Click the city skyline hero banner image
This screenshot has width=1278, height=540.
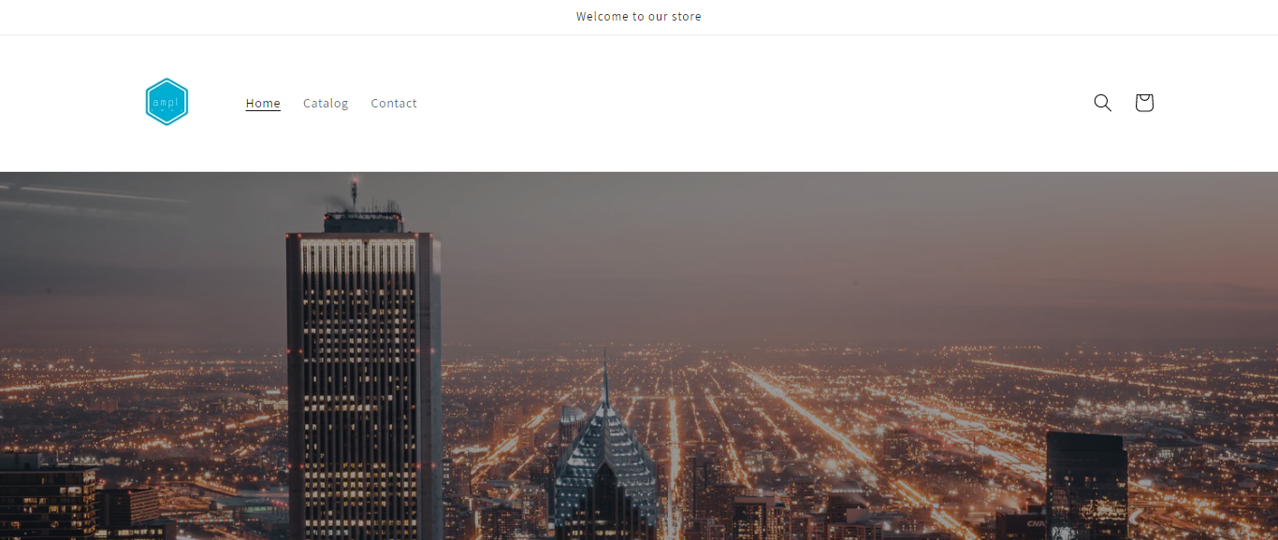click(x=639, y=356)
